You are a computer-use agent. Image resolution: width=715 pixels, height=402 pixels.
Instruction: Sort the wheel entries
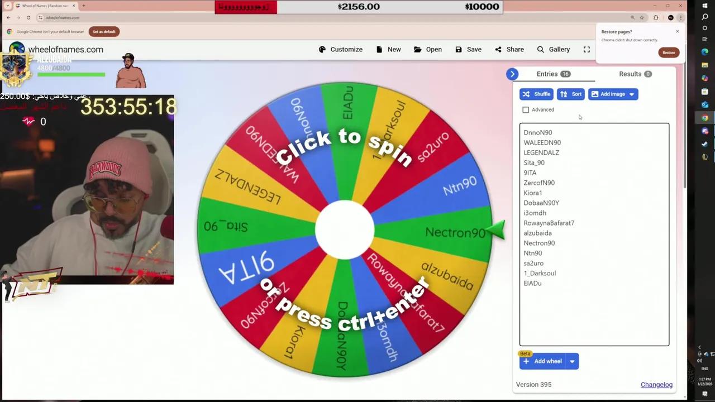[x=571, y=94]
